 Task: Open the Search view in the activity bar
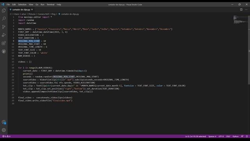click(4, 18)
